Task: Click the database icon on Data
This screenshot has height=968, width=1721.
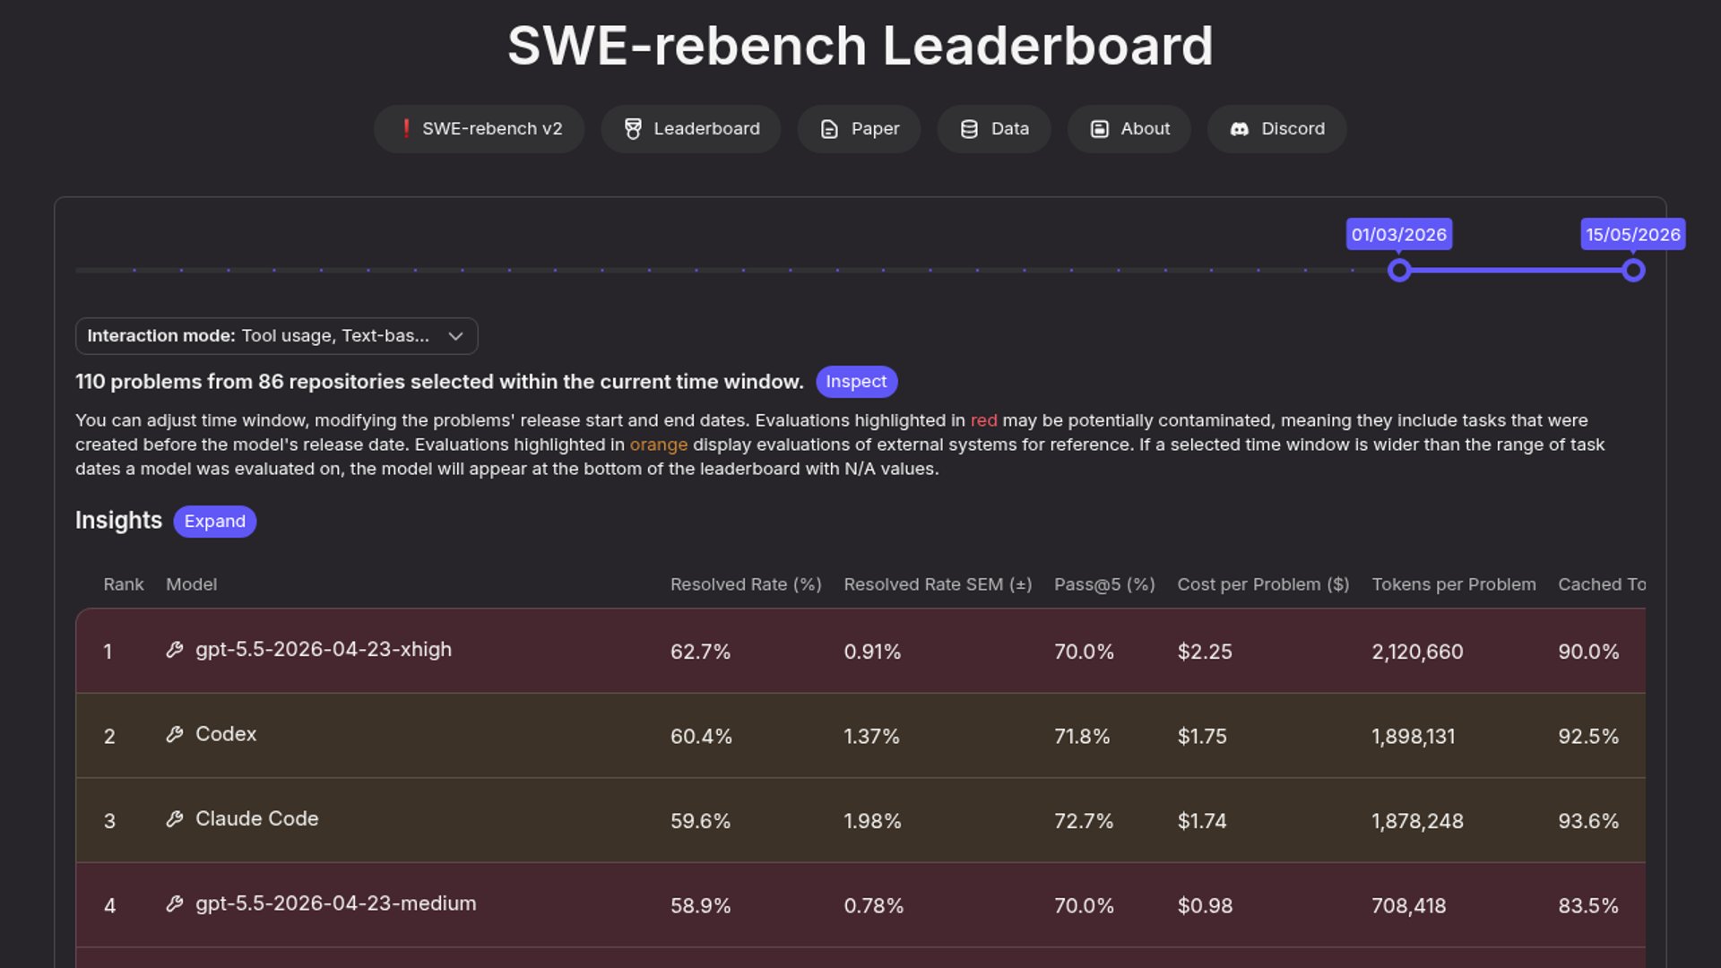Action: [969, 129]
